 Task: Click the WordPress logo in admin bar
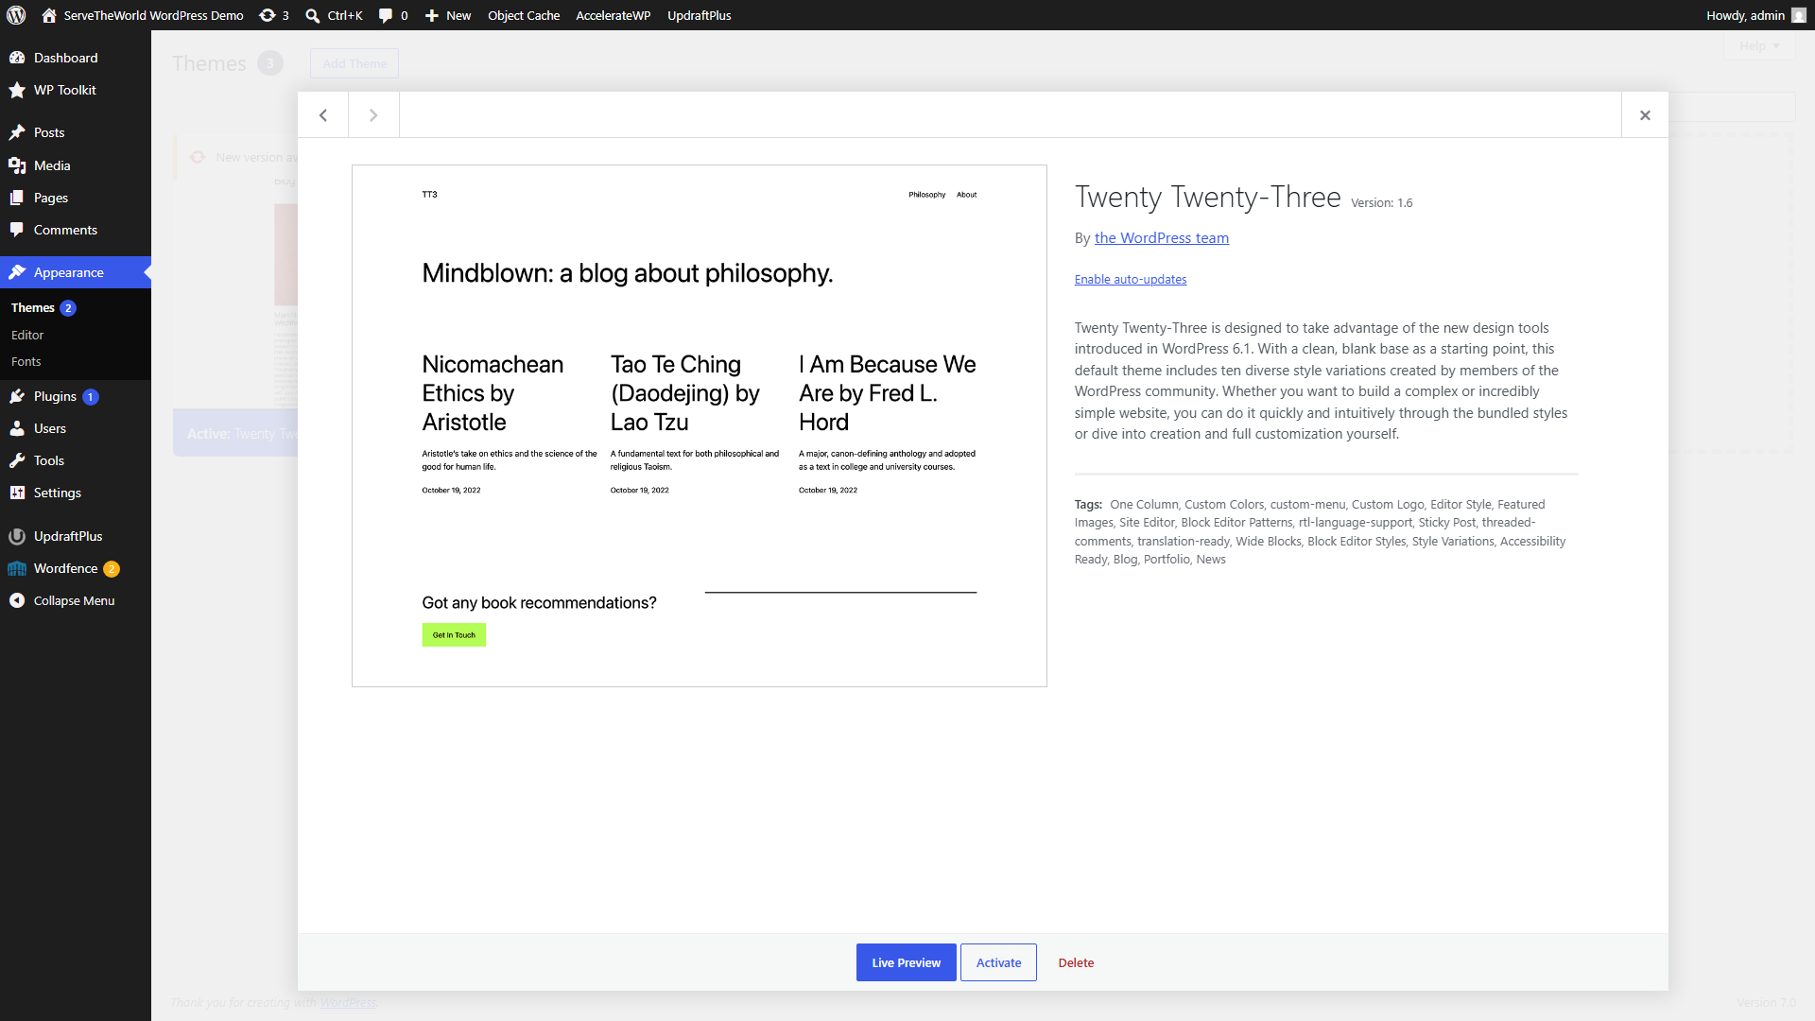point(16,15)
